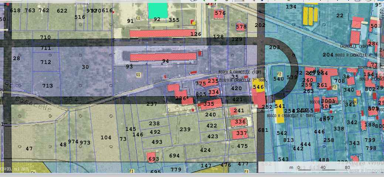Select the red building labeled 241

[x=236, y=111]
